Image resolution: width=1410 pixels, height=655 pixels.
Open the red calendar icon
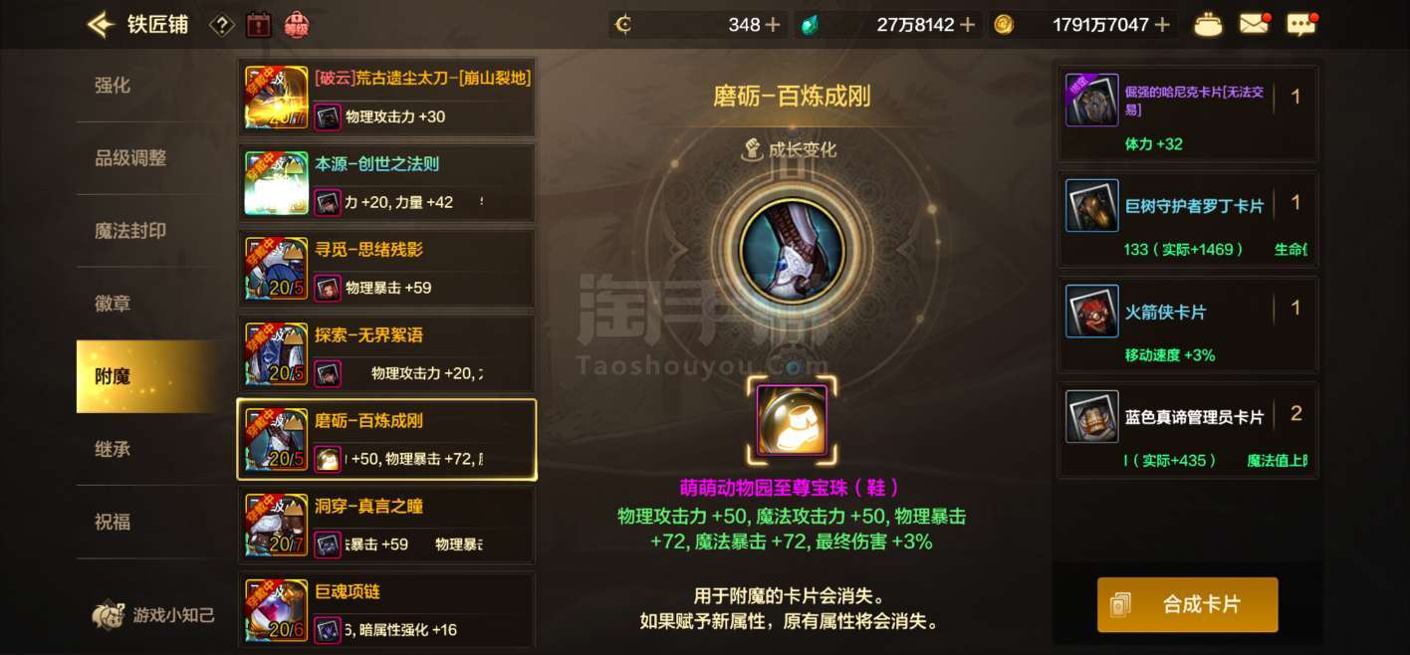258,25
